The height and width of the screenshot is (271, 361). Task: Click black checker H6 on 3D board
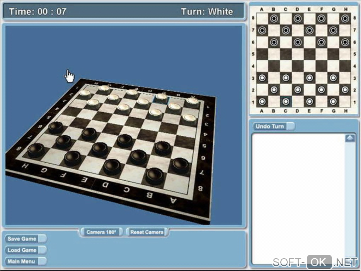click(56, 128)
